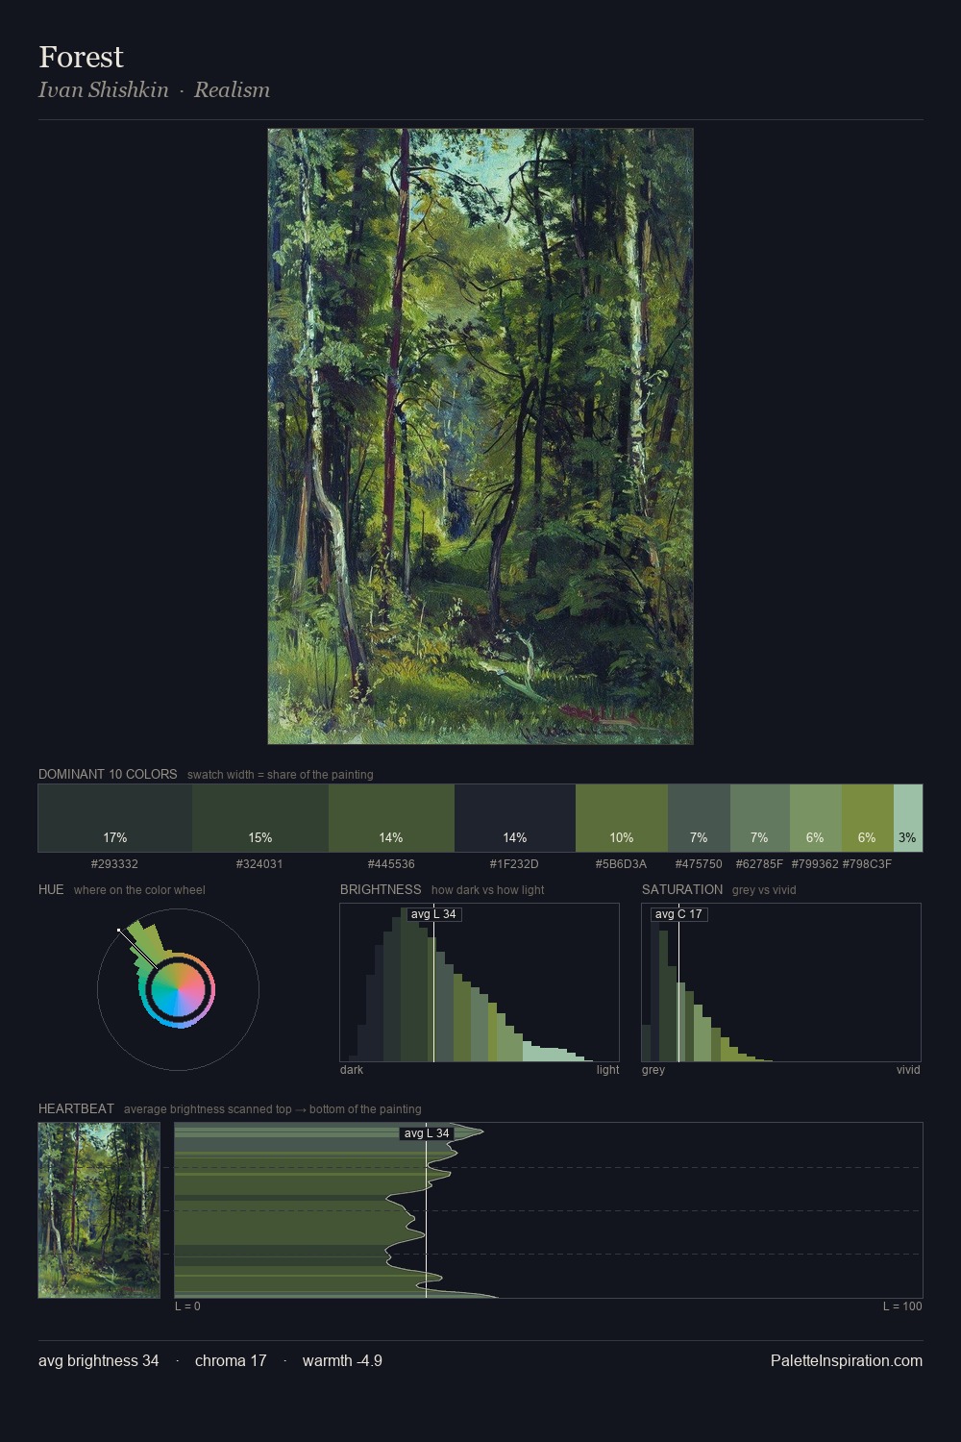Click the 'dark' axis label
Viewport: 961px width, 1442px height.
352,1070
